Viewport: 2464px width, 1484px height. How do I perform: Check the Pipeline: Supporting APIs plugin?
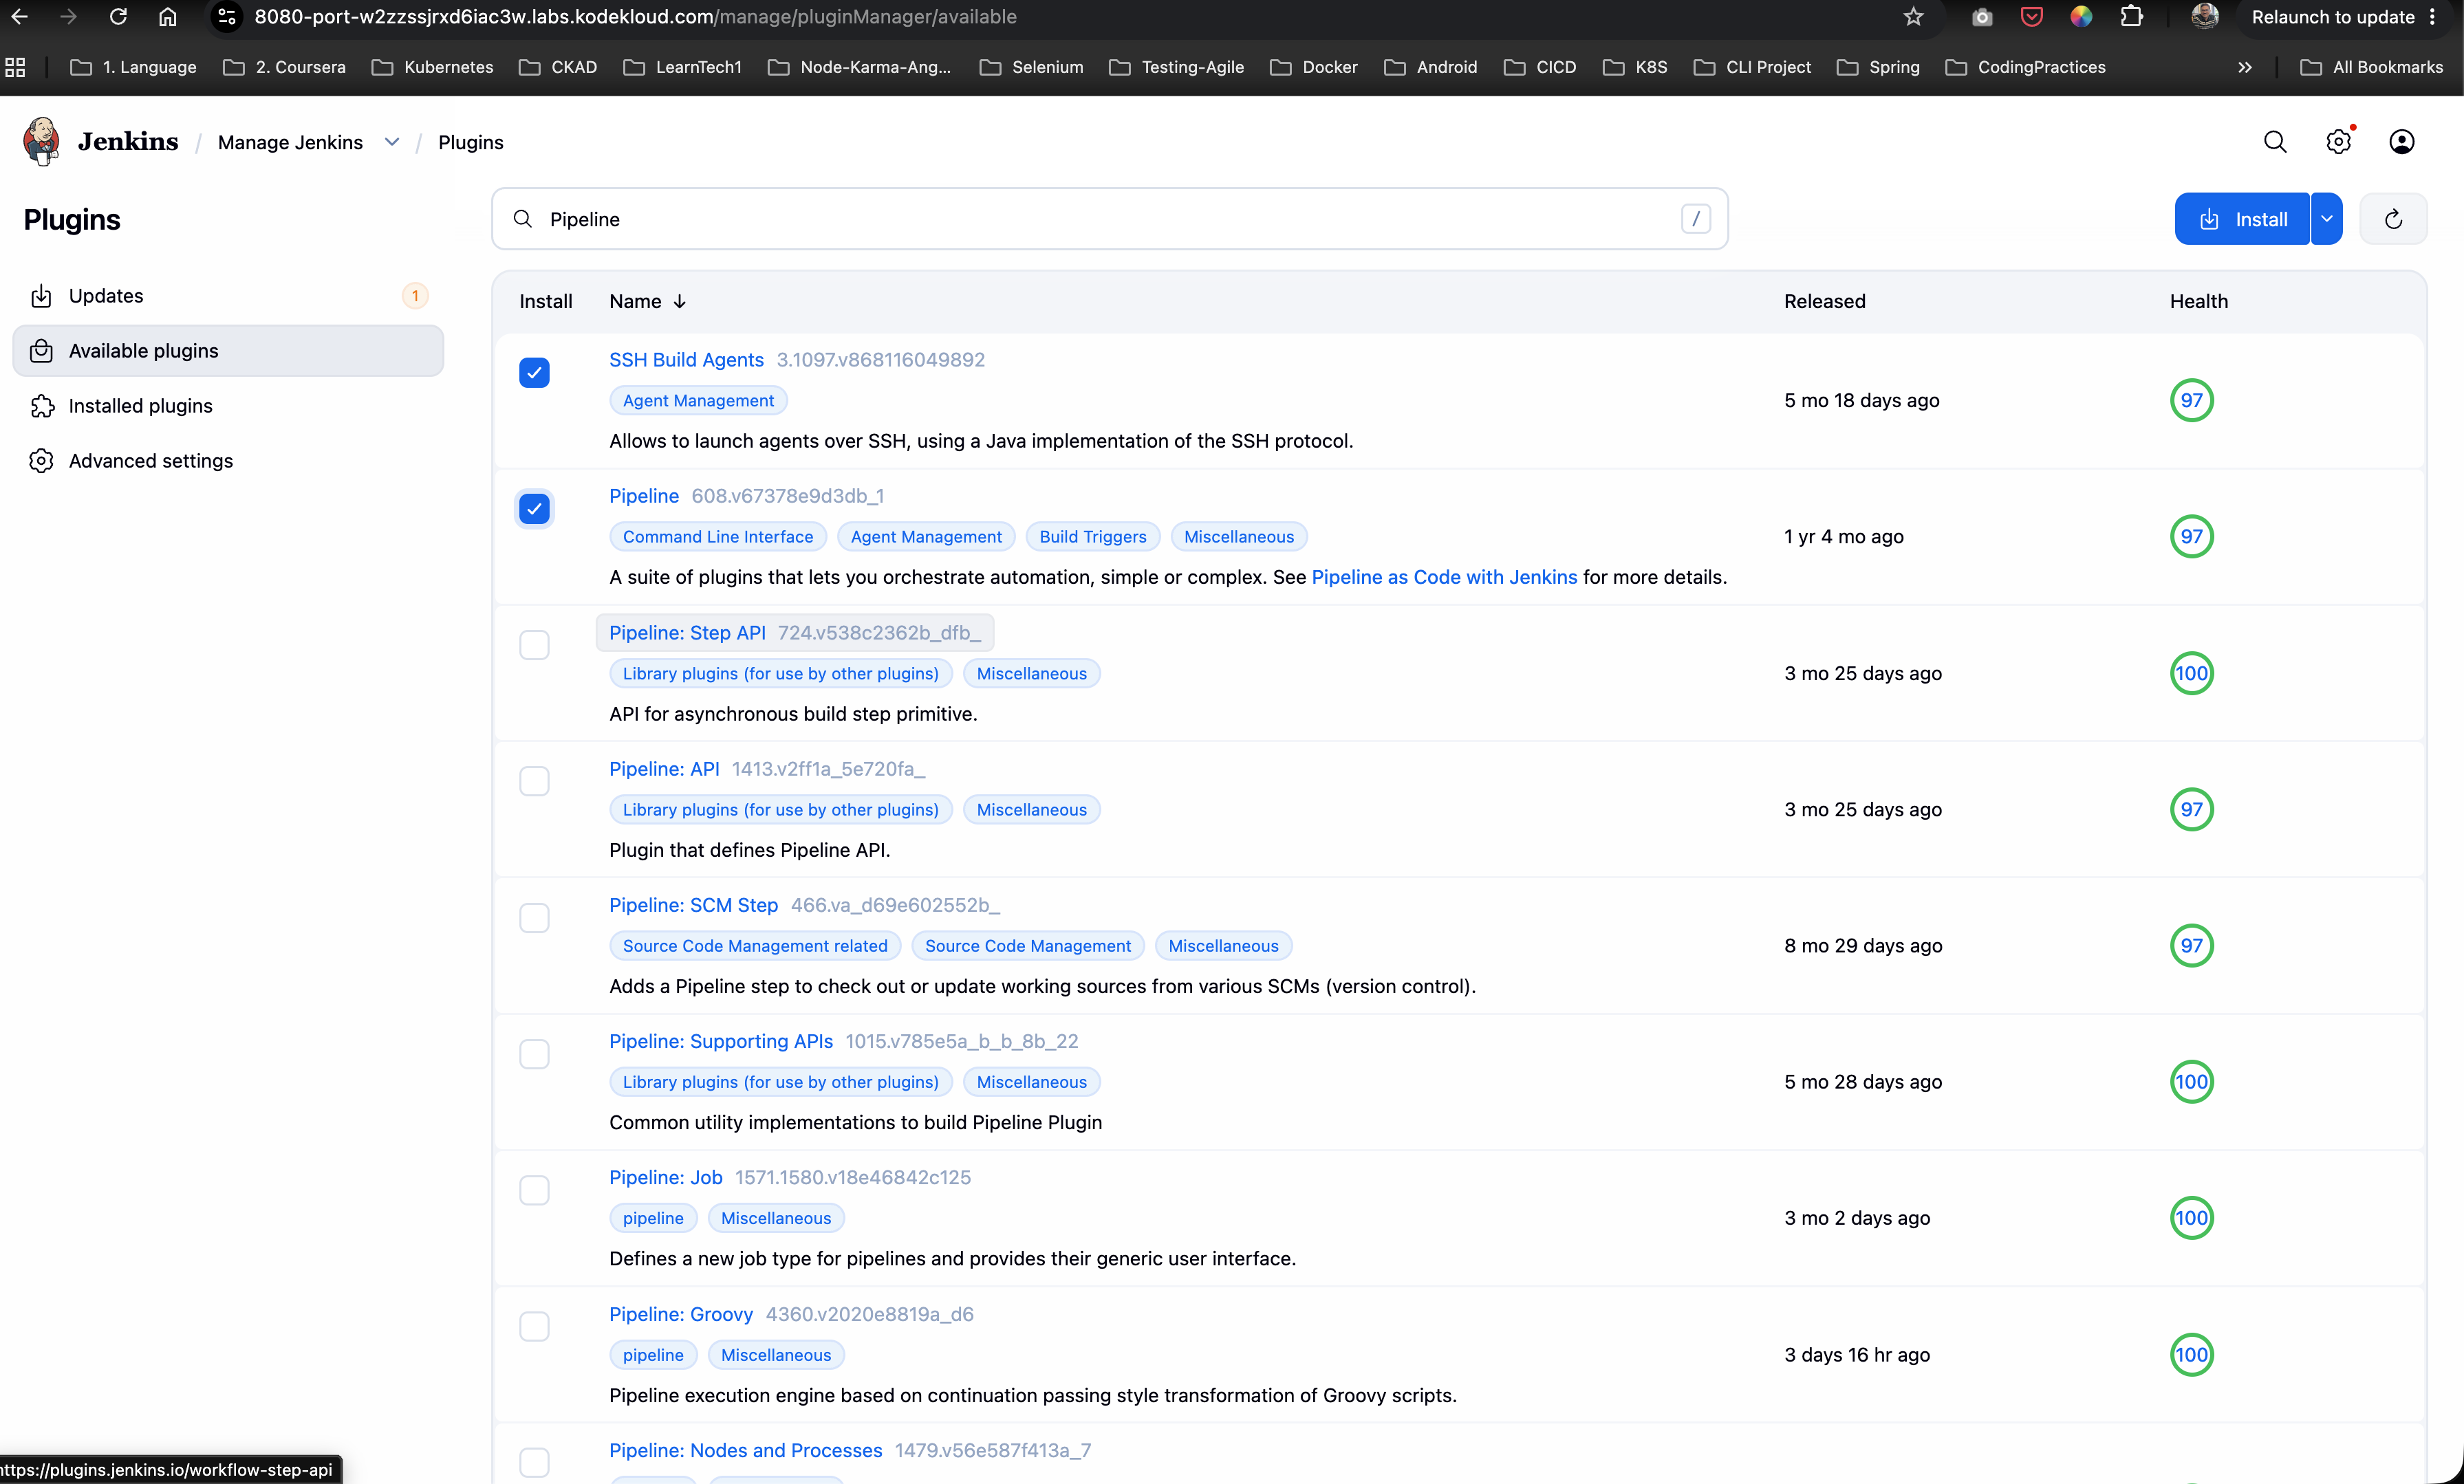coord(534,1054)
